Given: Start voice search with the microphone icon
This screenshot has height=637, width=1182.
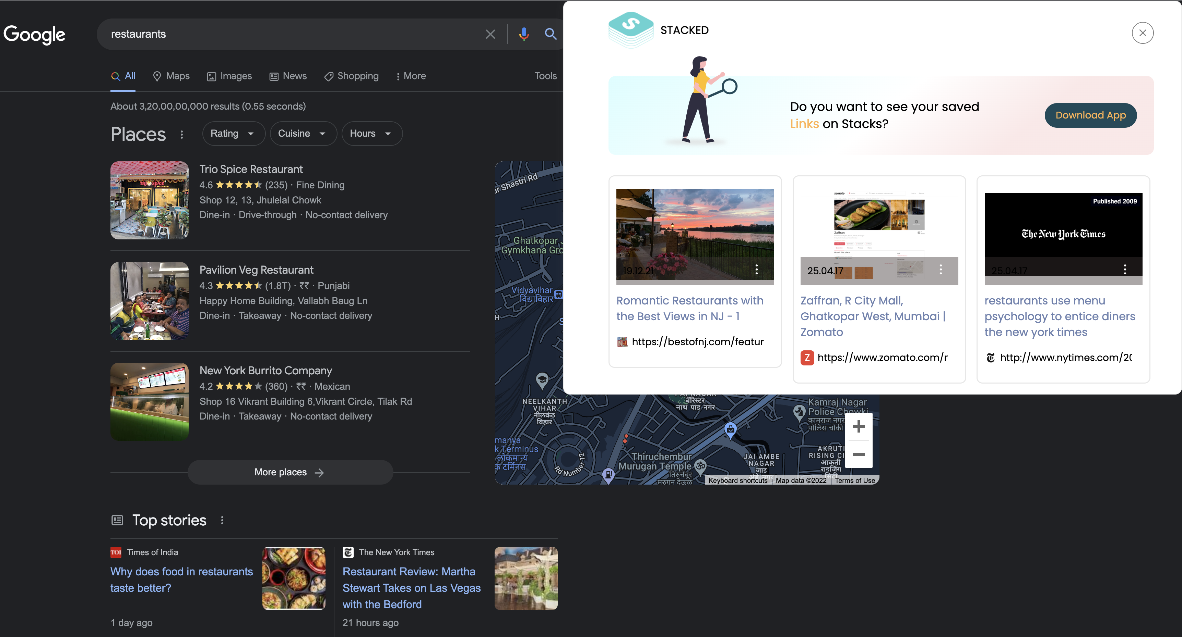Looking at the screenshot, I should (x=523, y=34).
